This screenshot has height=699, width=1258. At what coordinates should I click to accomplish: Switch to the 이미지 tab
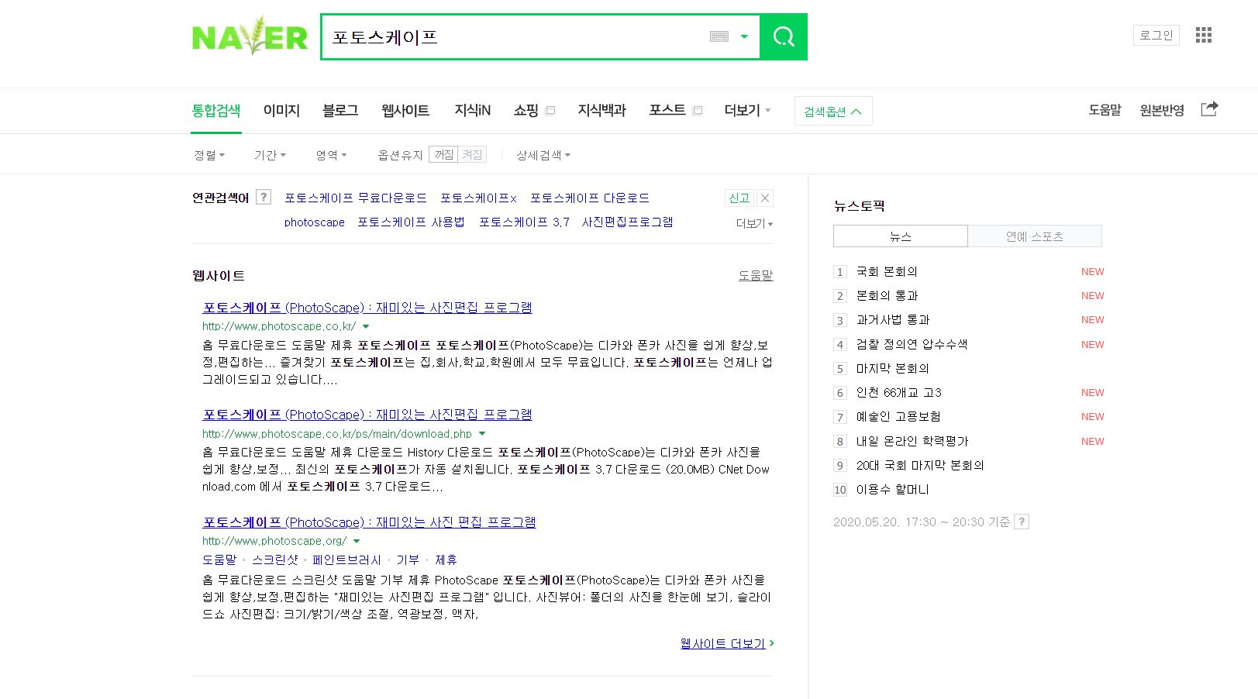281,110
